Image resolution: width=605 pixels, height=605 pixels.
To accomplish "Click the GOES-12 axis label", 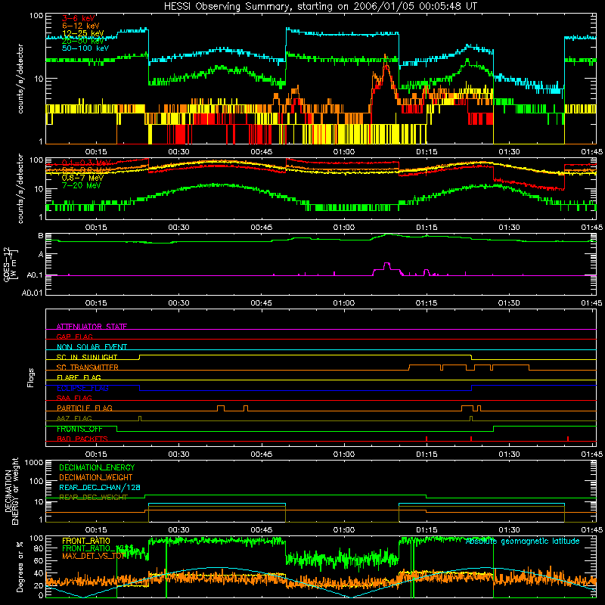I will pos(11,264).
